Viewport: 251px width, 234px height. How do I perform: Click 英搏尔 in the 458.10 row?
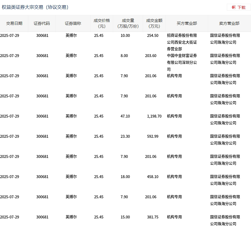coord(71,177)
